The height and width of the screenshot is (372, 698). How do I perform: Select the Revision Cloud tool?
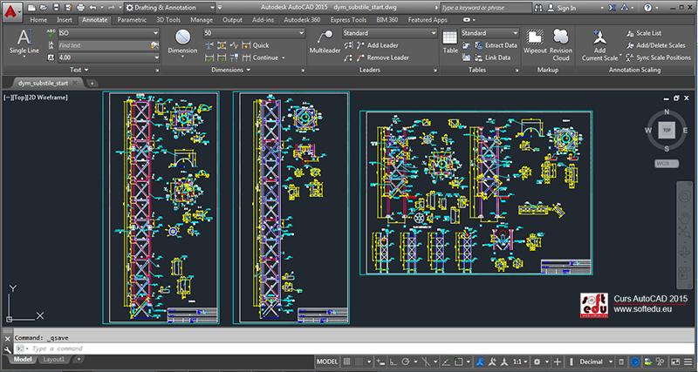point(561,44)
